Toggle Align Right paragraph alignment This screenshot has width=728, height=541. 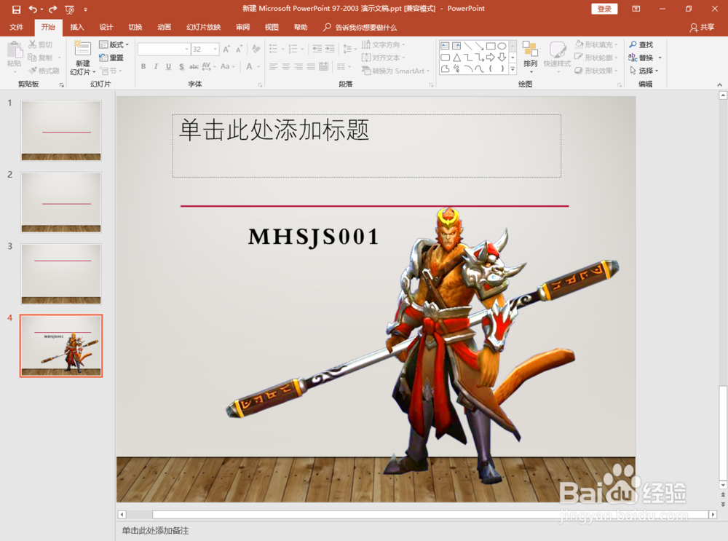click(298, 66)
